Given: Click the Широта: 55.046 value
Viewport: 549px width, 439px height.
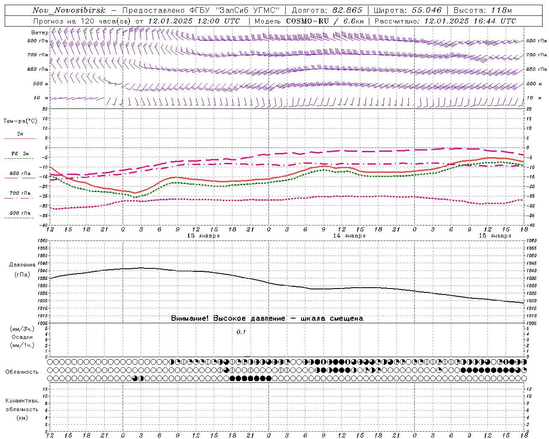Looking at the screenshot, I should [407, 10].
